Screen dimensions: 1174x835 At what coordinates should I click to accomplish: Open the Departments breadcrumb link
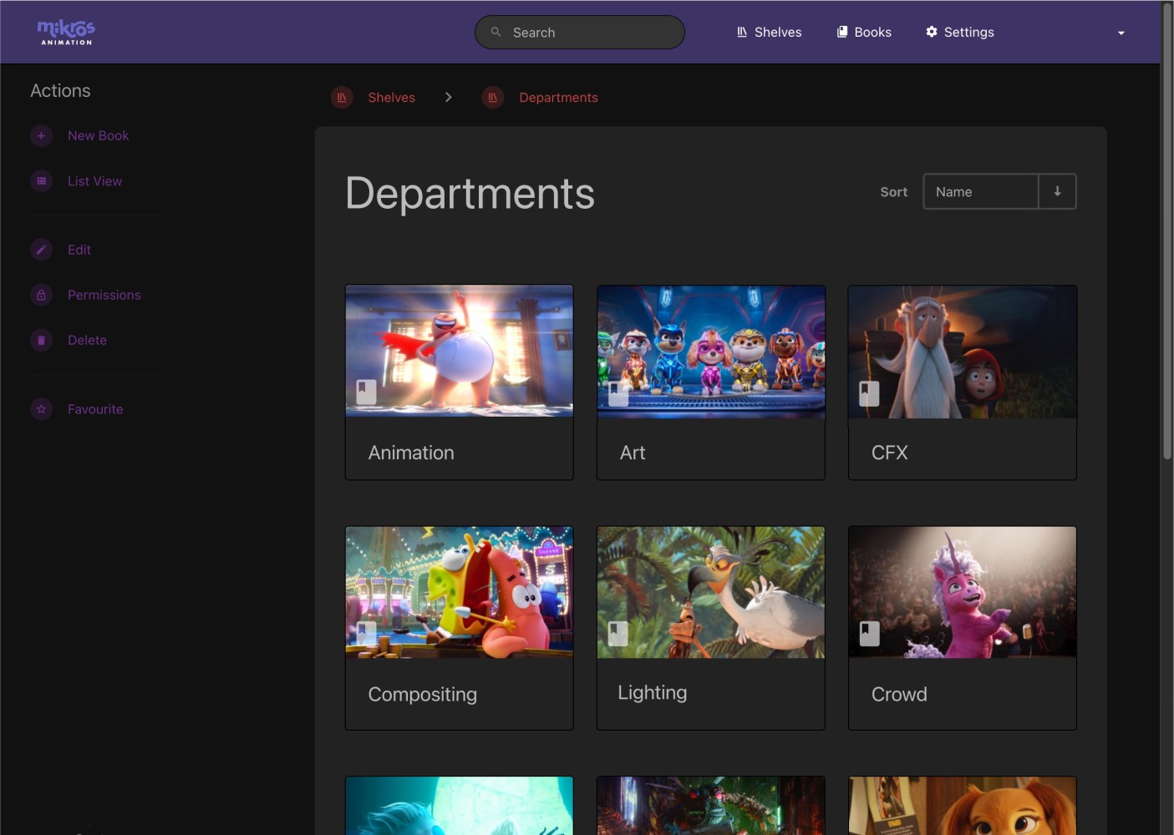coord(558,98)
